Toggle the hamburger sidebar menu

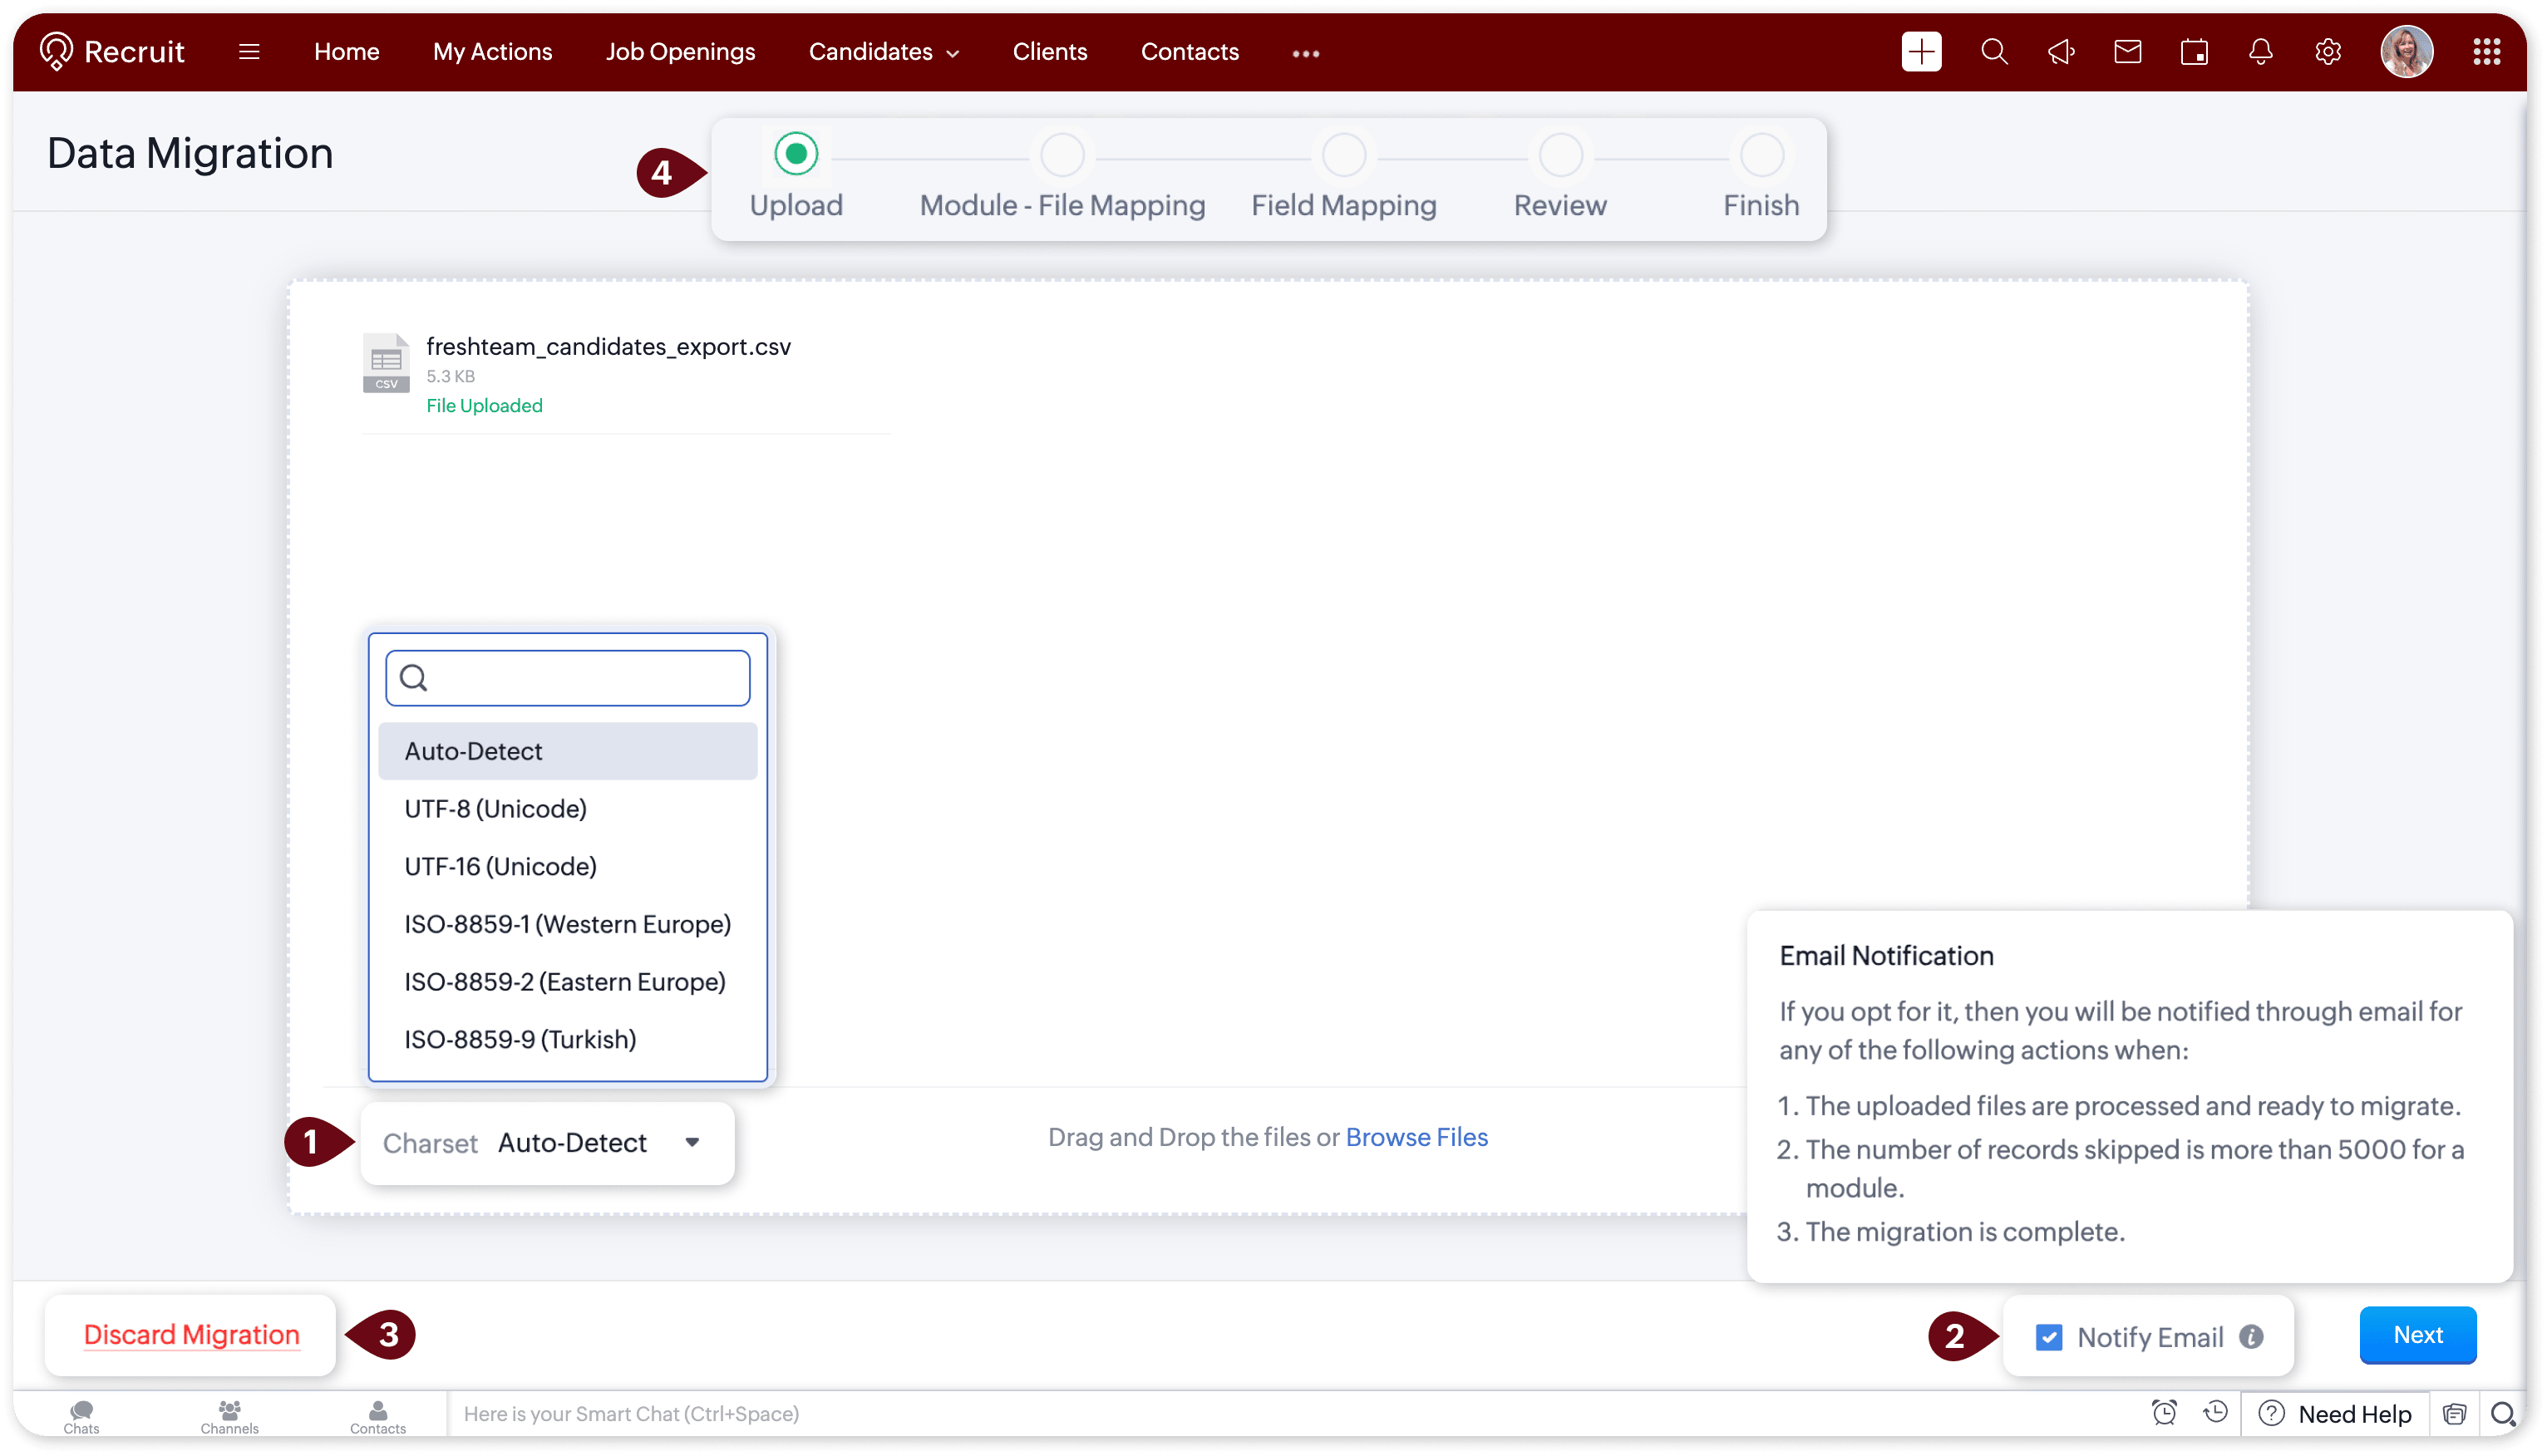[249, 51]
